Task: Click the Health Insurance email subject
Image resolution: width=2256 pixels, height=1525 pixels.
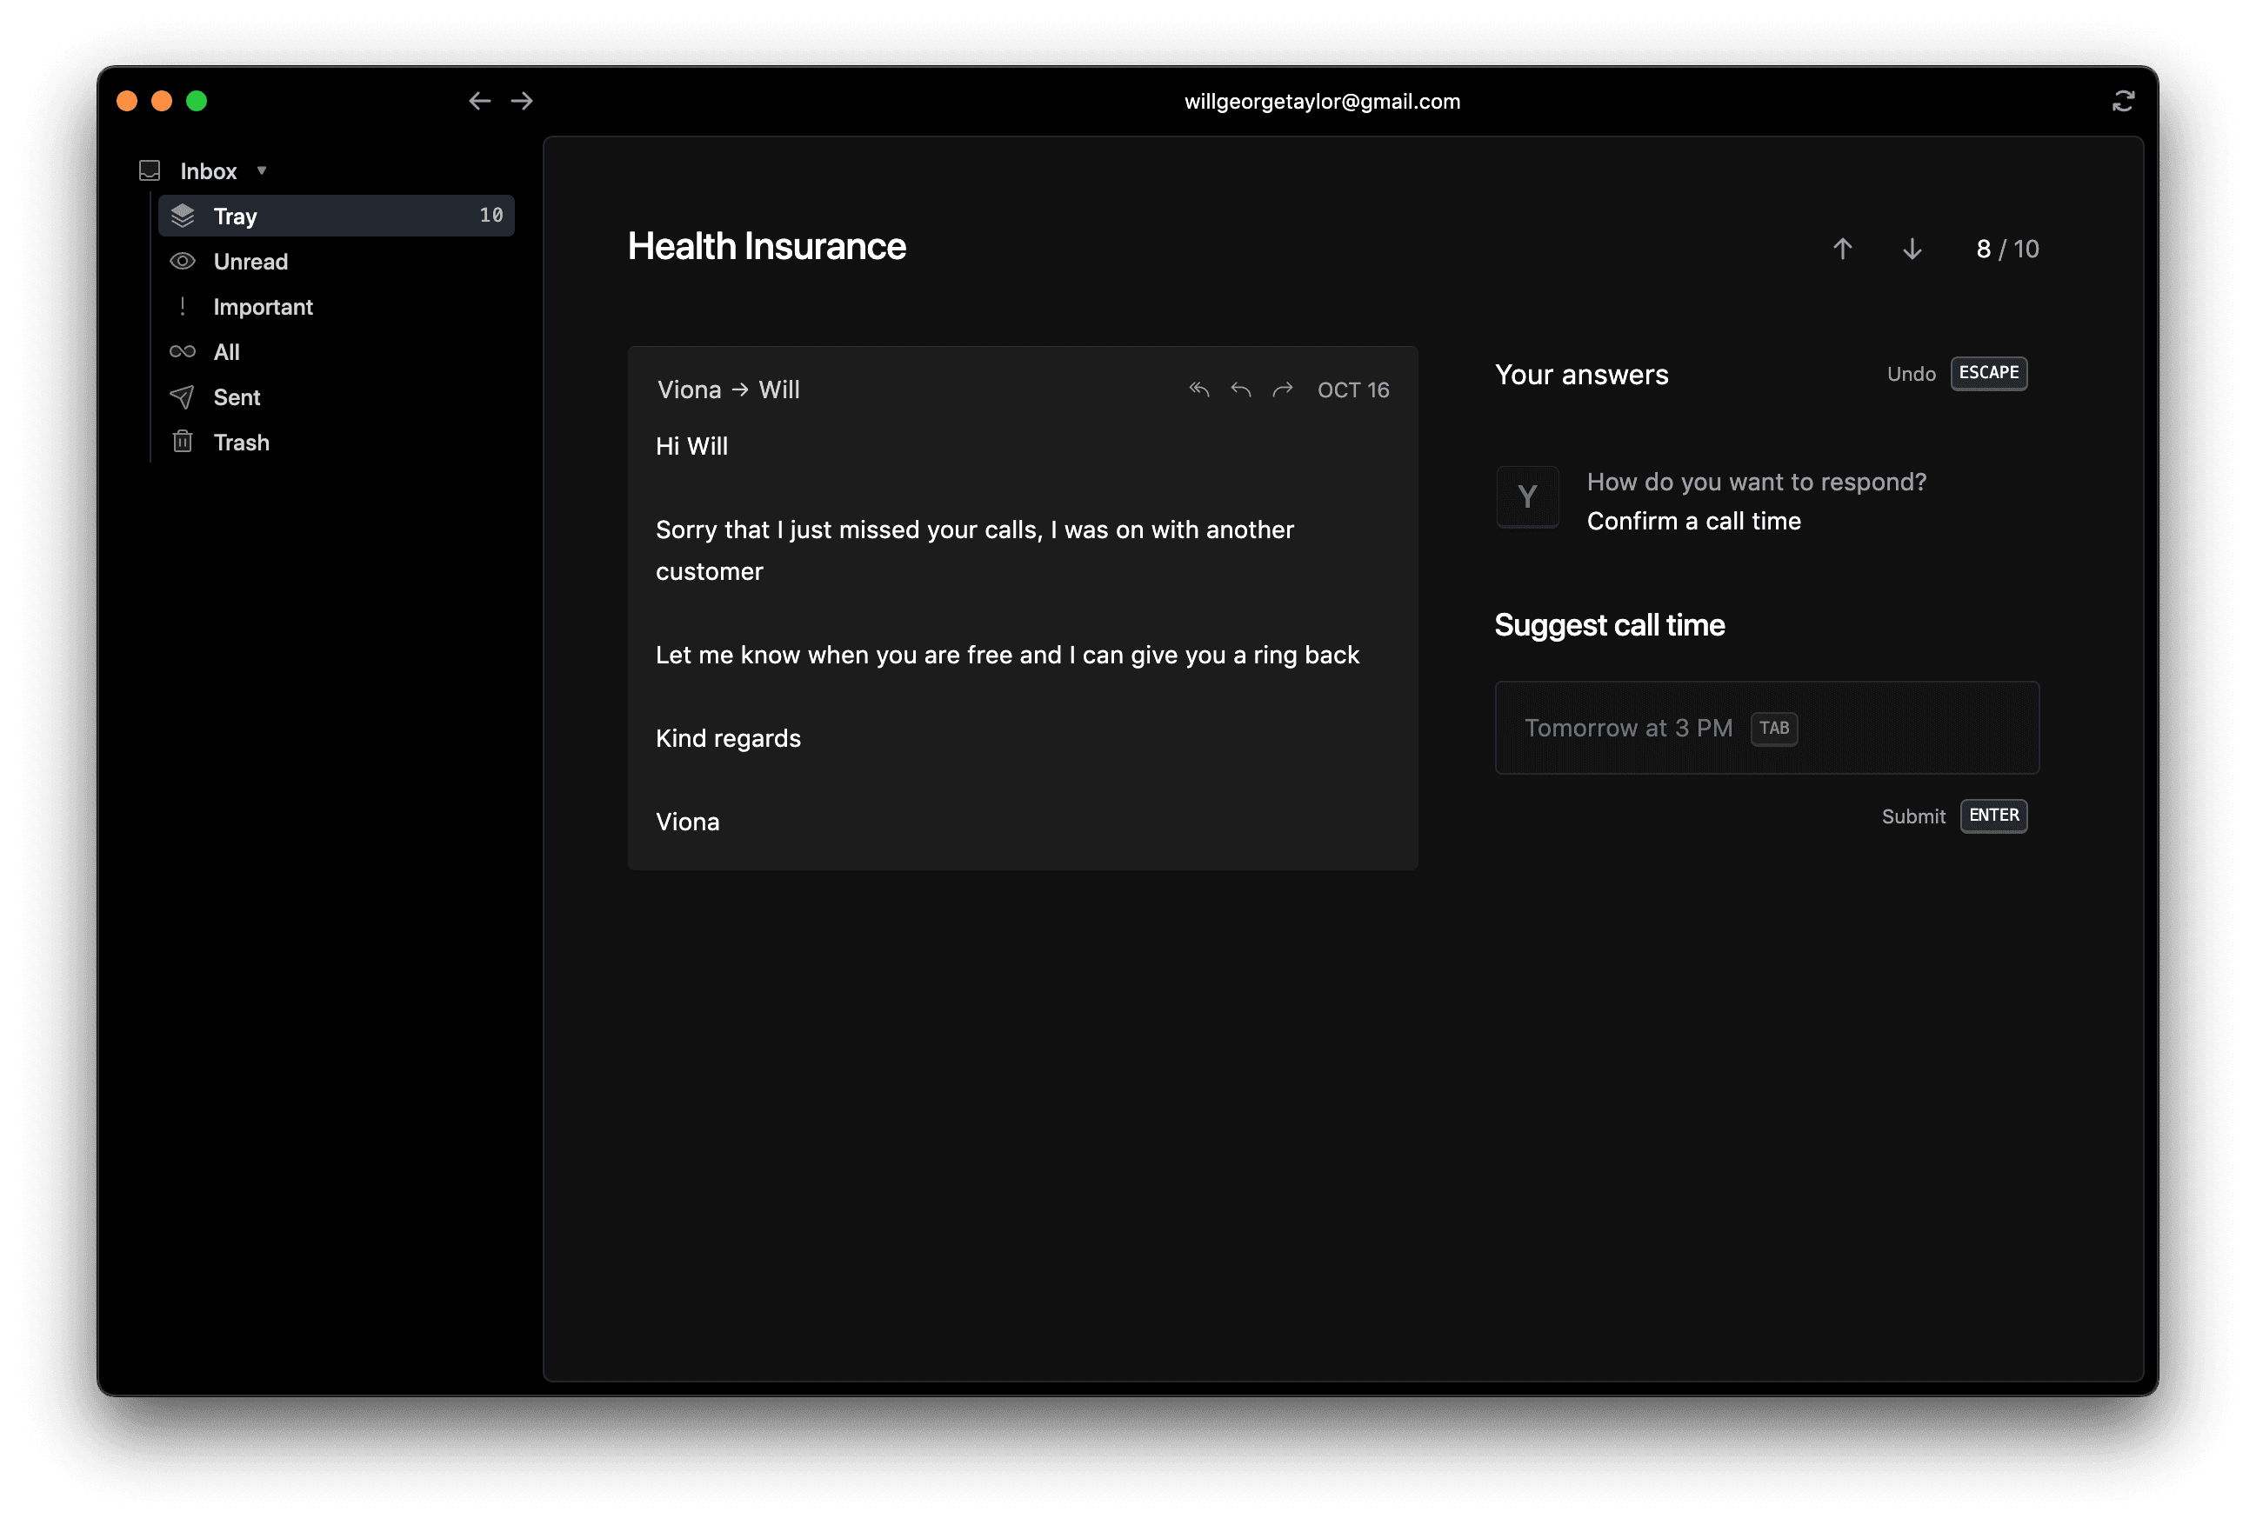Action: [x=766, y=245]
